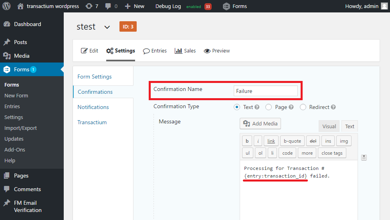The image size is (390, 220).
Task: Click the admin user avatar
Action: pyautogui.click(x=384, y=6)
